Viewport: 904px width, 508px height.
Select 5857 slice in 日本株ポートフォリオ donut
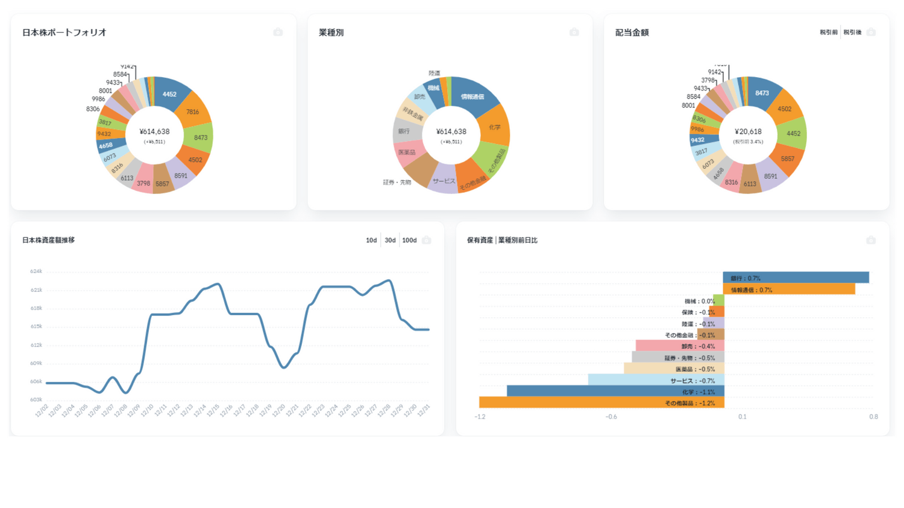[162, 183]
